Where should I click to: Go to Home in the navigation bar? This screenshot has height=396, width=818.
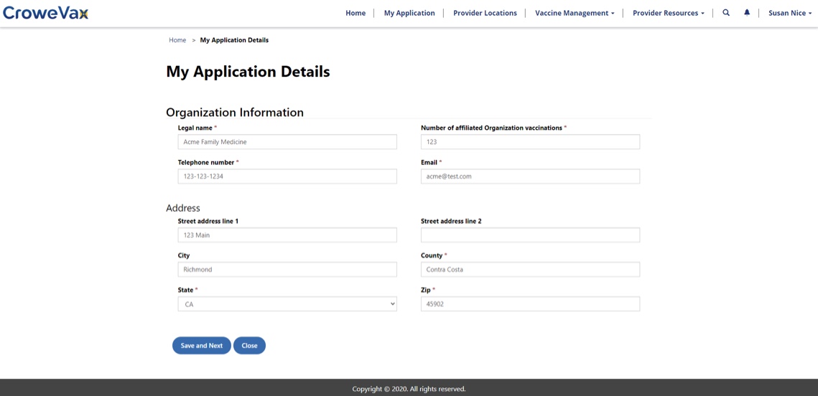(355, 13)
